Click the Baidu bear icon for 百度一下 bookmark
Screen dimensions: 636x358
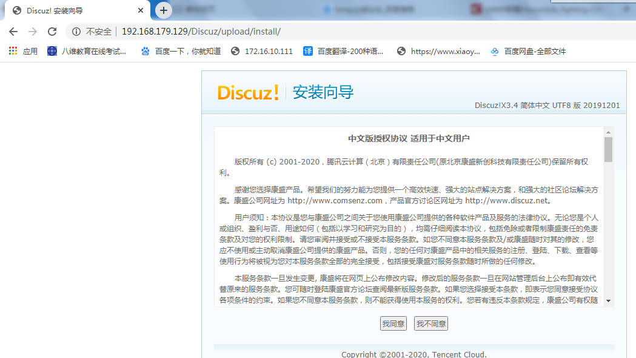pos(145,51)
